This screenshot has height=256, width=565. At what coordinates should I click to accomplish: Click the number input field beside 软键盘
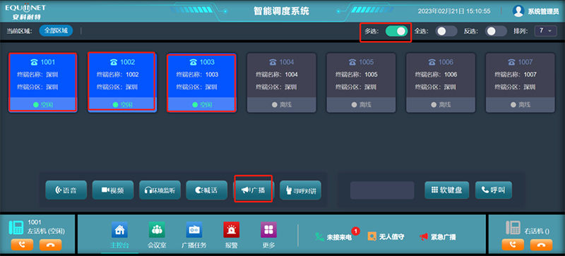click(x=382, y=190)
